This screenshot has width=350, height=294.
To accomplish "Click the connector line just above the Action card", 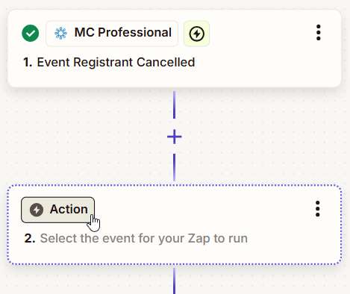I will tap(174, 167).
